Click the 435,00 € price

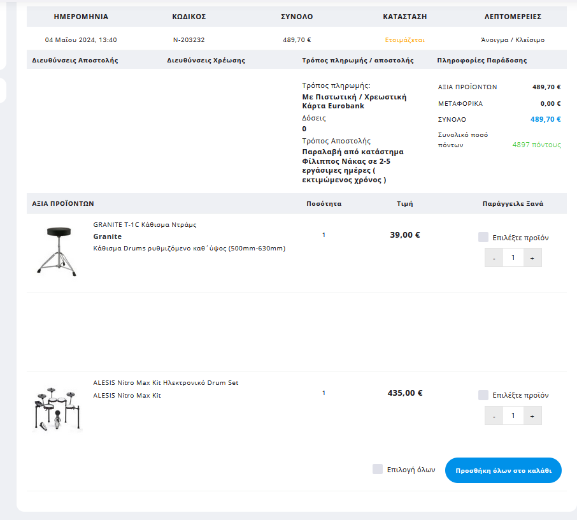pyautogui.click(x=405, y=393)
